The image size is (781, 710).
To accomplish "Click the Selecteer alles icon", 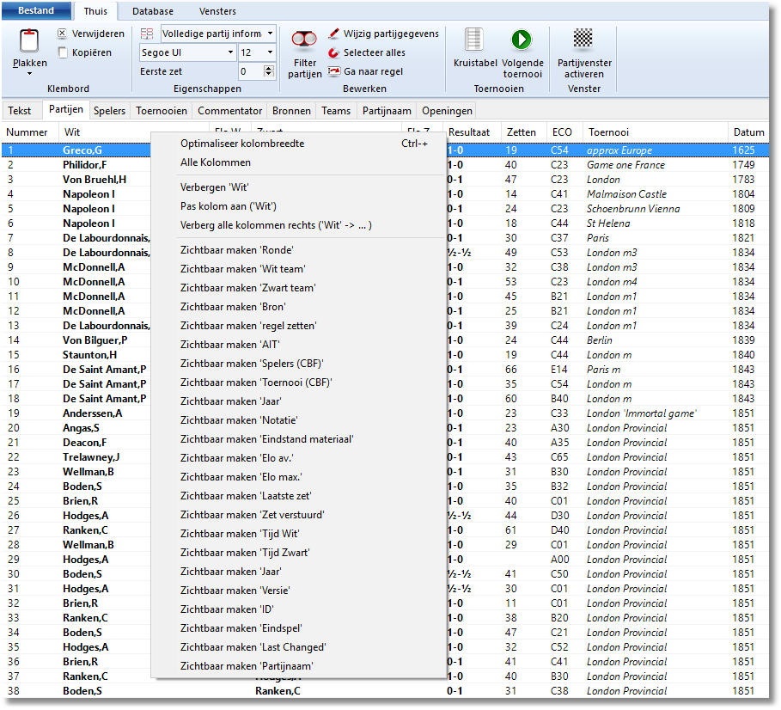I will [x=334, y=52].
